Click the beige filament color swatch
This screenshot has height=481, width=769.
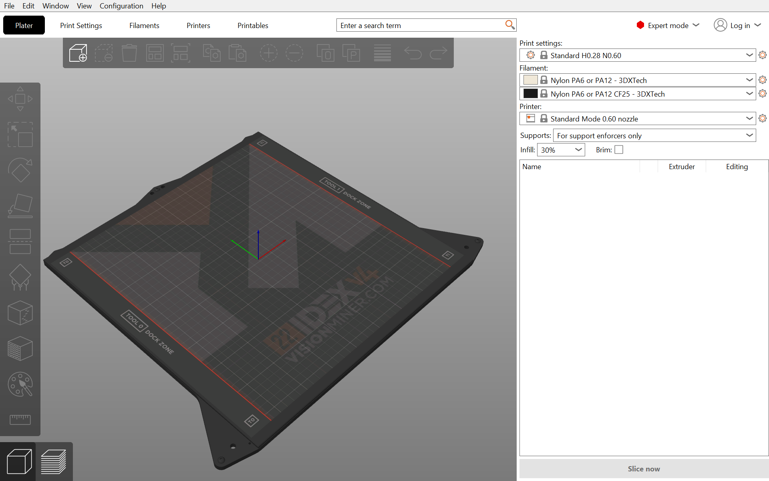[x=530, y=80]
